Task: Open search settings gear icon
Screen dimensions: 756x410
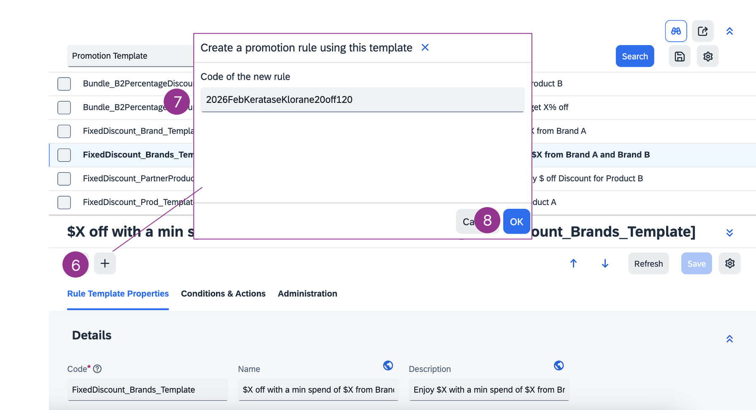Action: tap(707, 57)
